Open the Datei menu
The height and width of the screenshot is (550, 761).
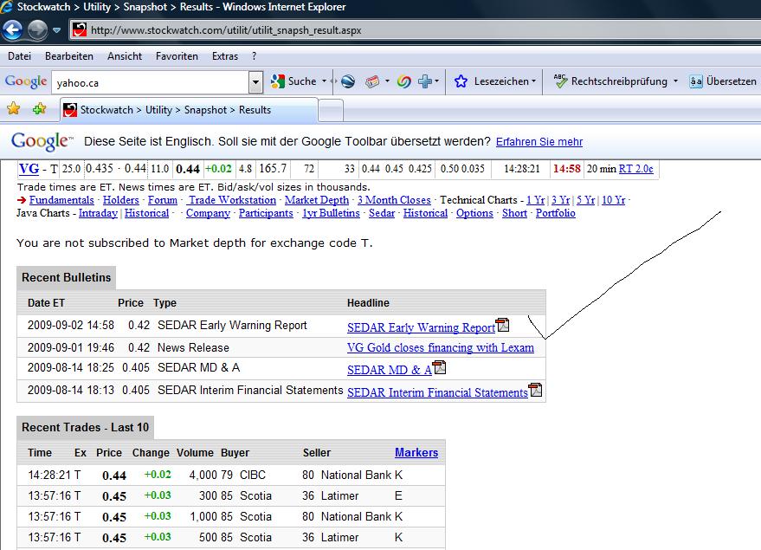click(x=19, y=56)
